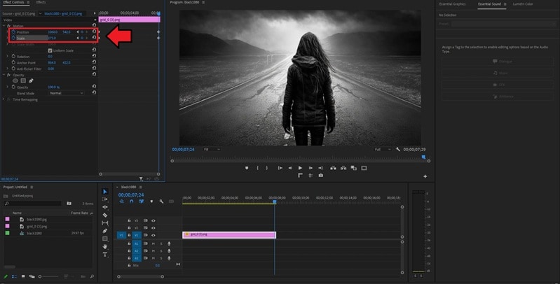Select the Selection tool arrow
The width and height of the screenshot is (560, 284).
pyautogui.click(x=105, y=192)
